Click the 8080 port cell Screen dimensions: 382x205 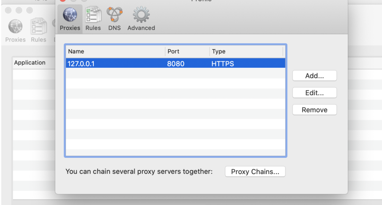(x=176, y=64)
